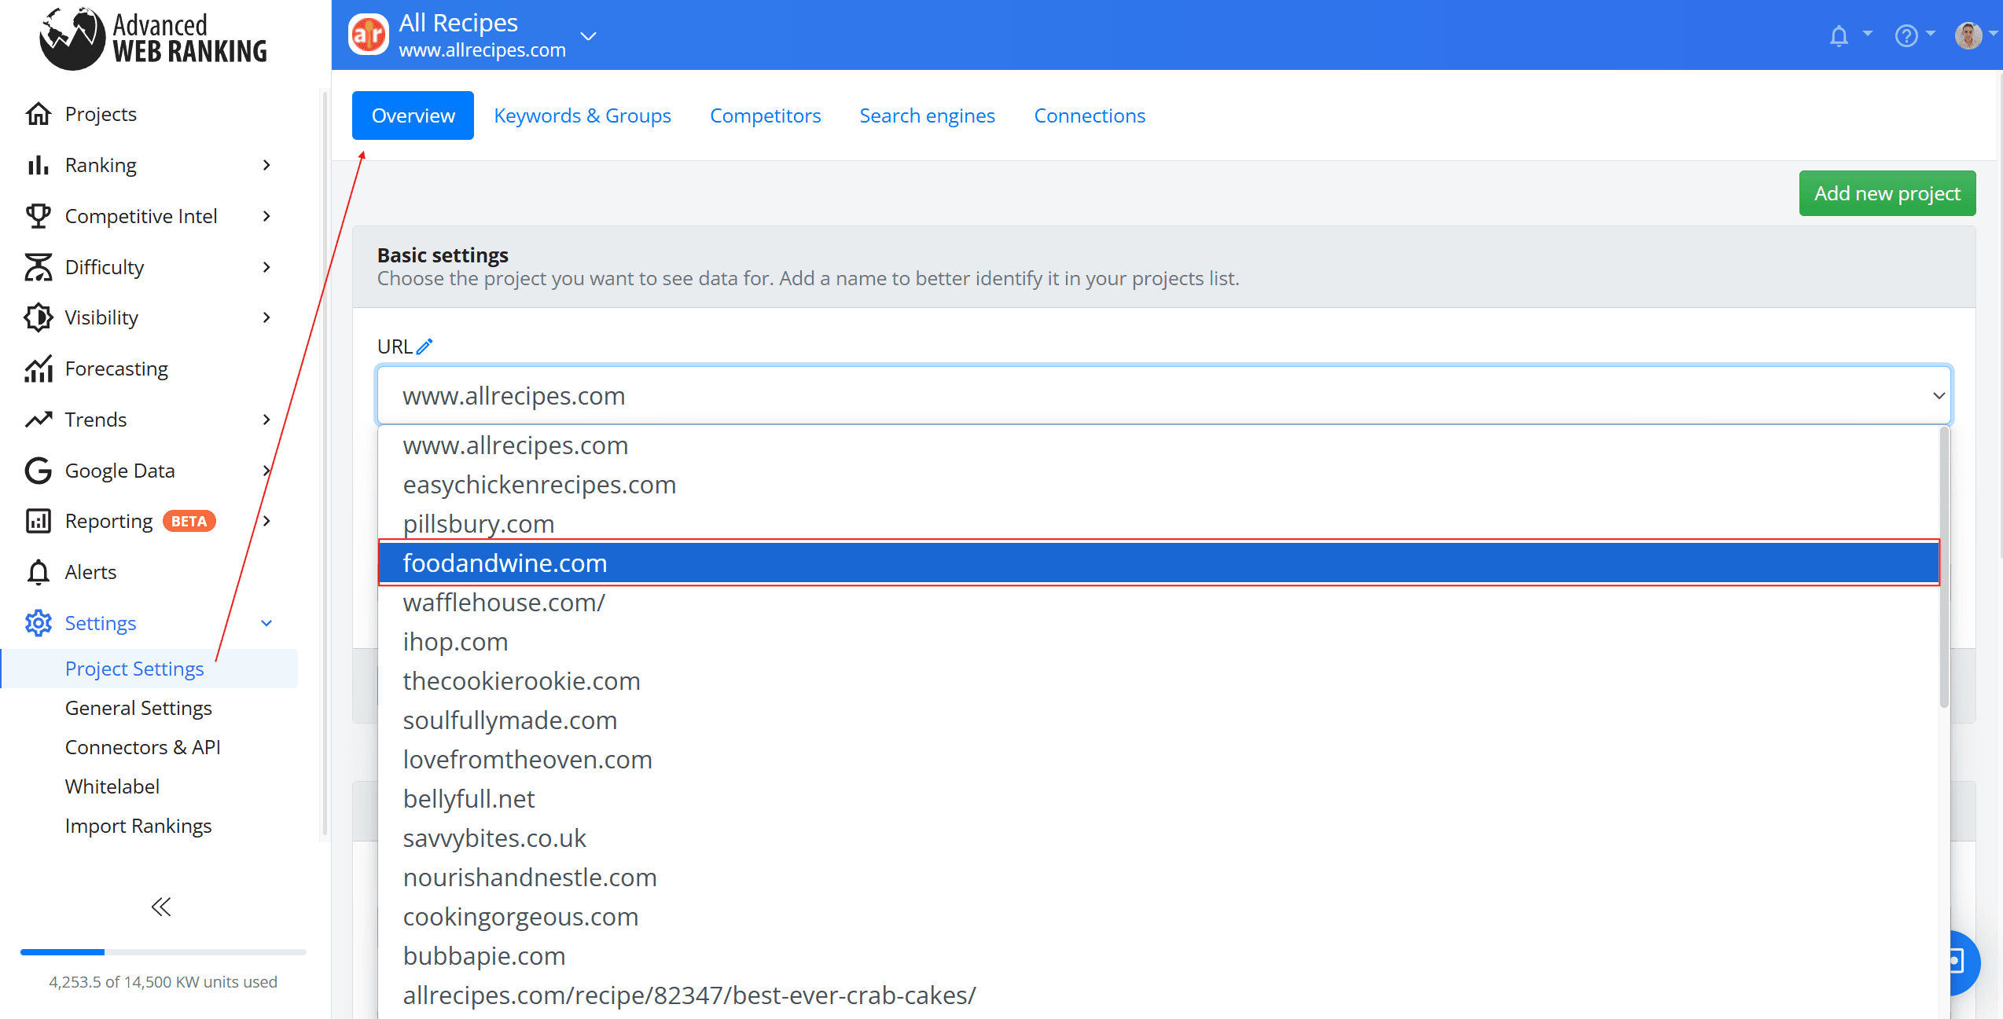Click the Projects home icon
The height and width of the screenshot is (1019, 2003).
39,114
